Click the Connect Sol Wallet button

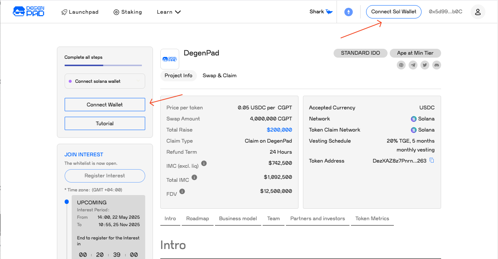click(x=393, y=12)
